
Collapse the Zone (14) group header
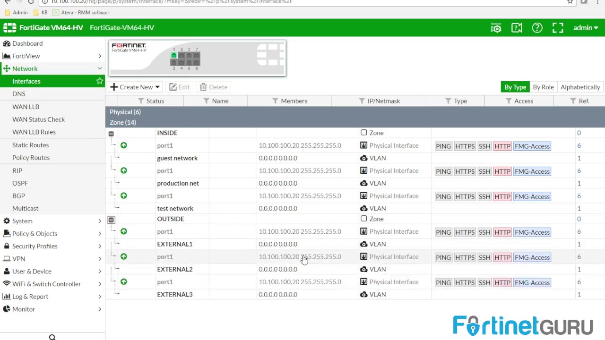pos(355,122)
